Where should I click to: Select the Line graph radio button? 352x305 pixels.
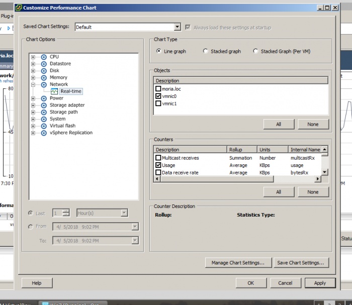[x=159, y=51]
